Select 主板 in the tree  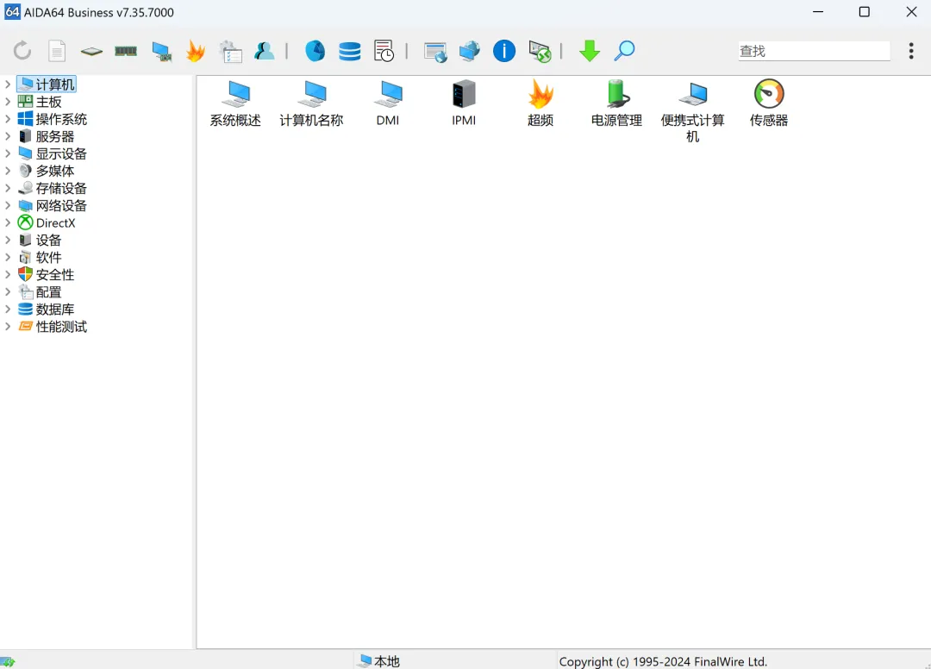click(x=40, y=102)
